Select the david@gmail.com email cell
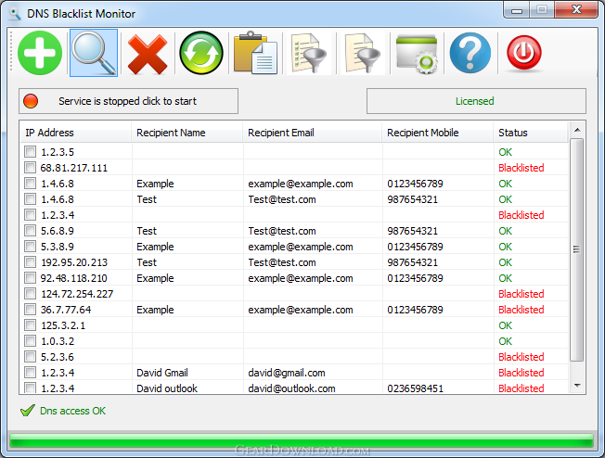 (x=287, y=373)
